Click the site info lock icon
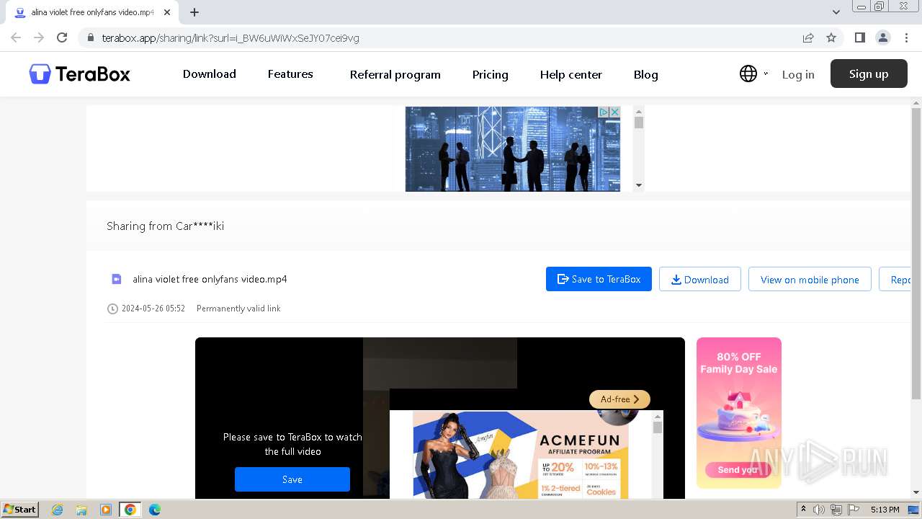Viewport: 922px width, 519px height. point(90,37)
